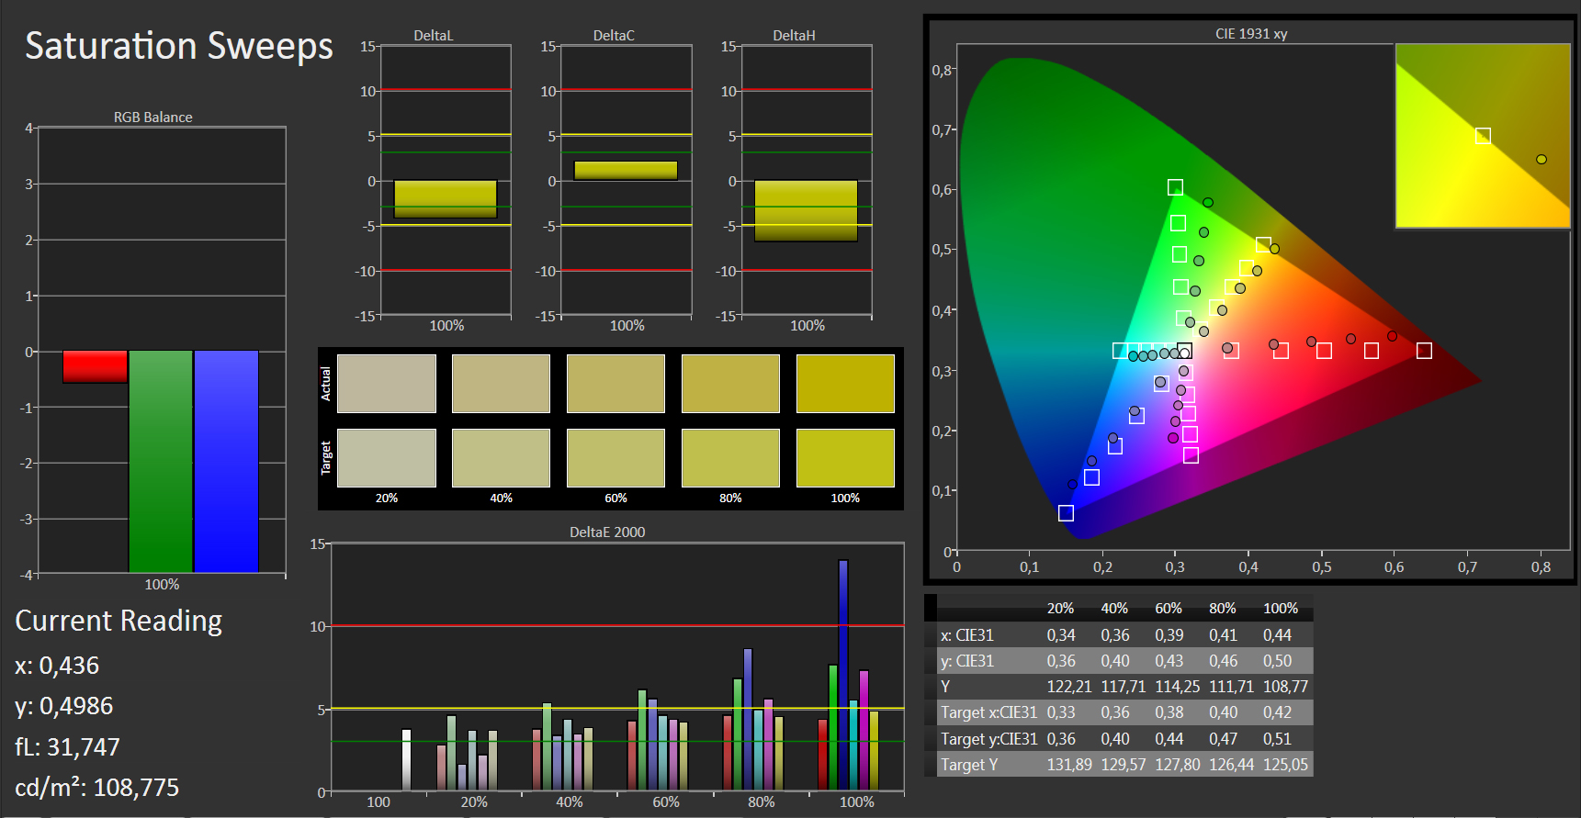Click the '100%' column header in data table
1581x818 pixels.
[1281, 609]
